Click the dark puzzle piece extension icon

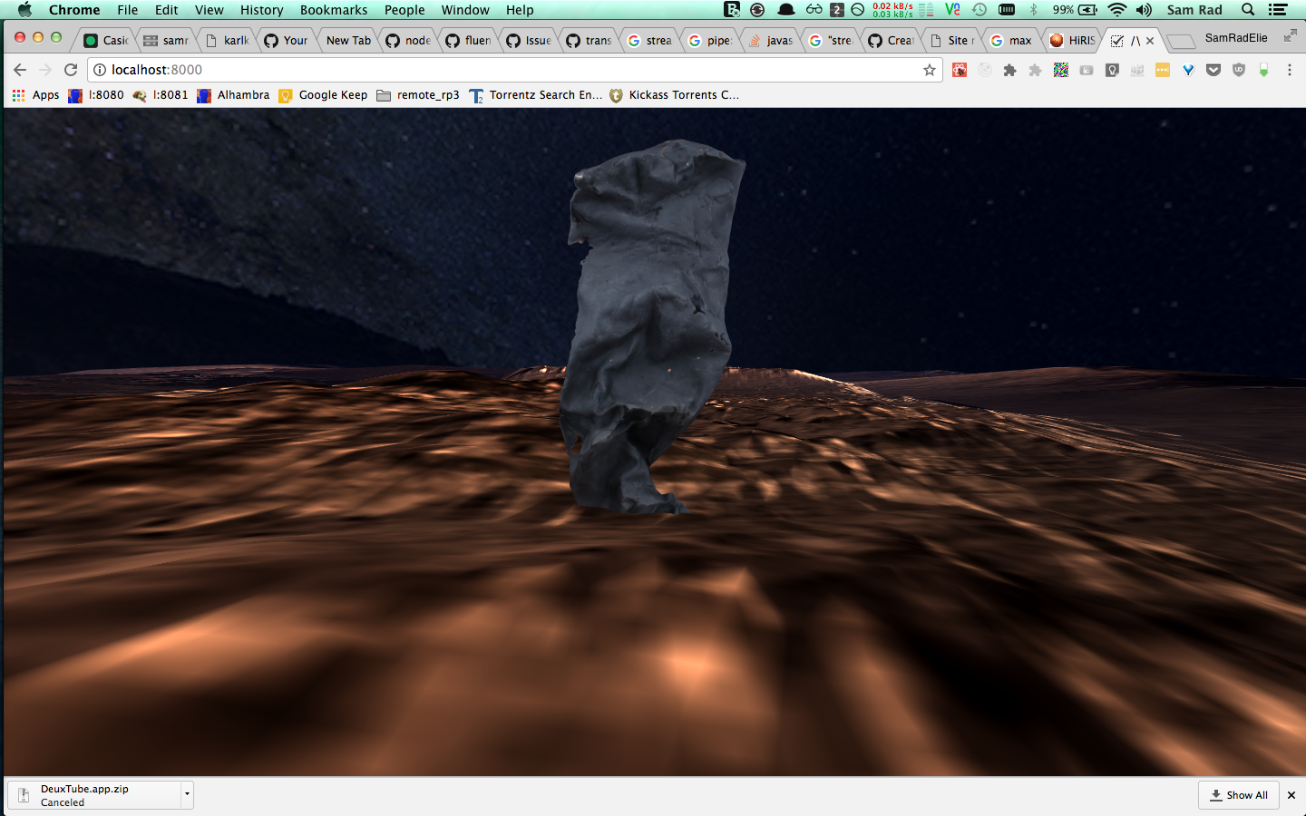(x=1010, y=70)
